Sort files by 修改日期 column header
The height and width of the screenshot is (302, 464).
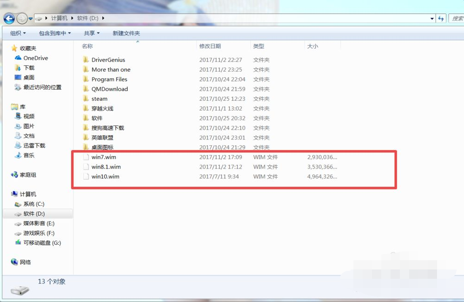pyautogui.click(x=210, y=46)
